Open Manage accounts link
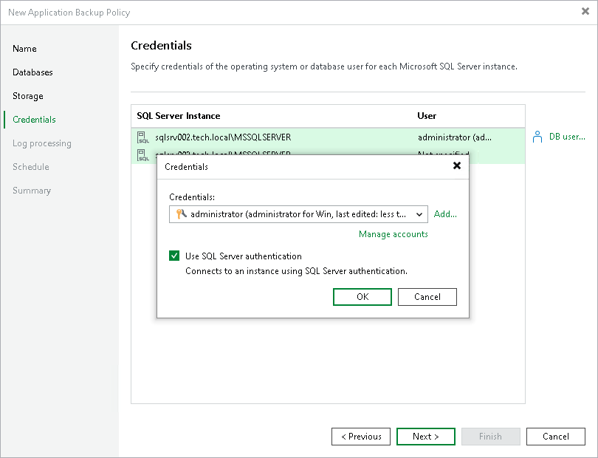The image size is (598, 458). click(x=393, y=234)
